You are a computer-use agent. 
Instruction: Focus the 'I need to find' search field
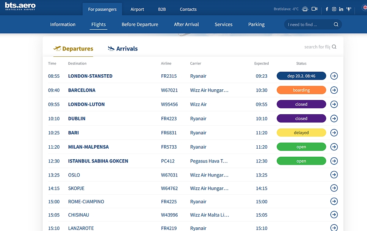click(x=308, y=25)
